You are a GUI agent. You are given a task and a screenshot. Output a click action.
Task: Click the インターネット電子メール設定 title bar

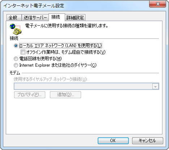[76, 5]
